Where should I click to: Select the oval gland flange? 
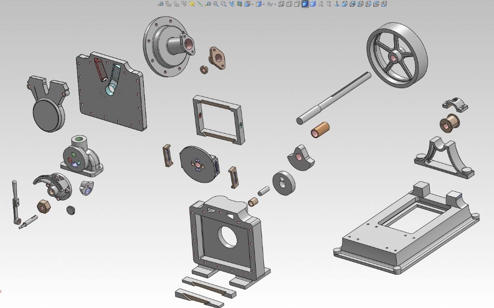pos(218,58)
